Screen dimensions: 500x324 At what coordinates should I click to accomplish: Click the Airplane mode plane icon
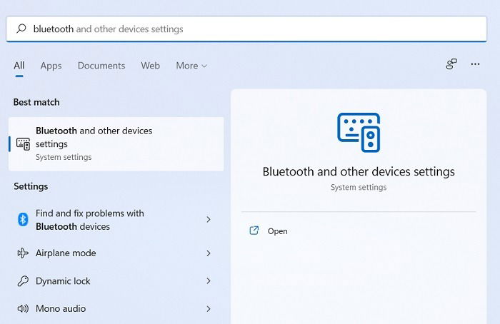coord(23,253)
